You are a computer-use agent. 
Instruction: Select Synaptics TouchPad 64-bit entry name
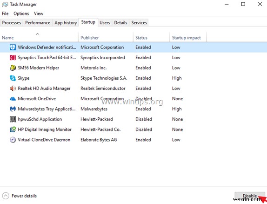pyautogui.click(x=47, y=58)
